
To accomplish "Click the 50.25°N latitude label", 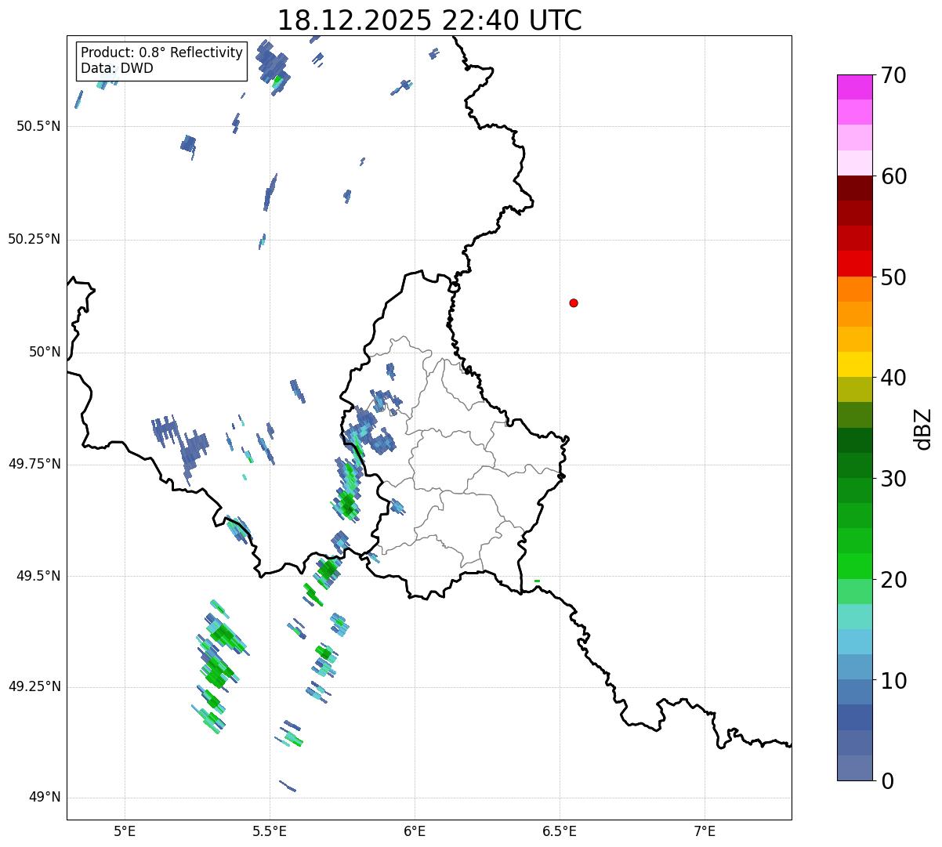I will (34, 239).
